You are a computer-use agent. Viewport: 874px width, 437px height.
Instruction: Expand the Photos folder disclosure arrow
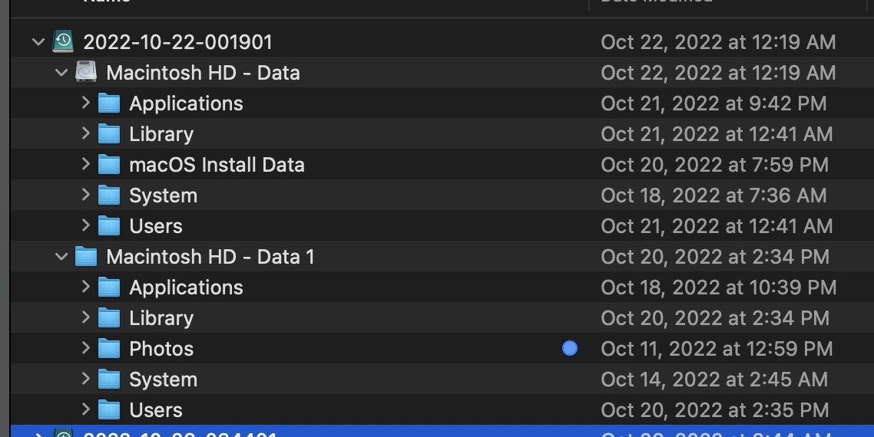point(86,348)
